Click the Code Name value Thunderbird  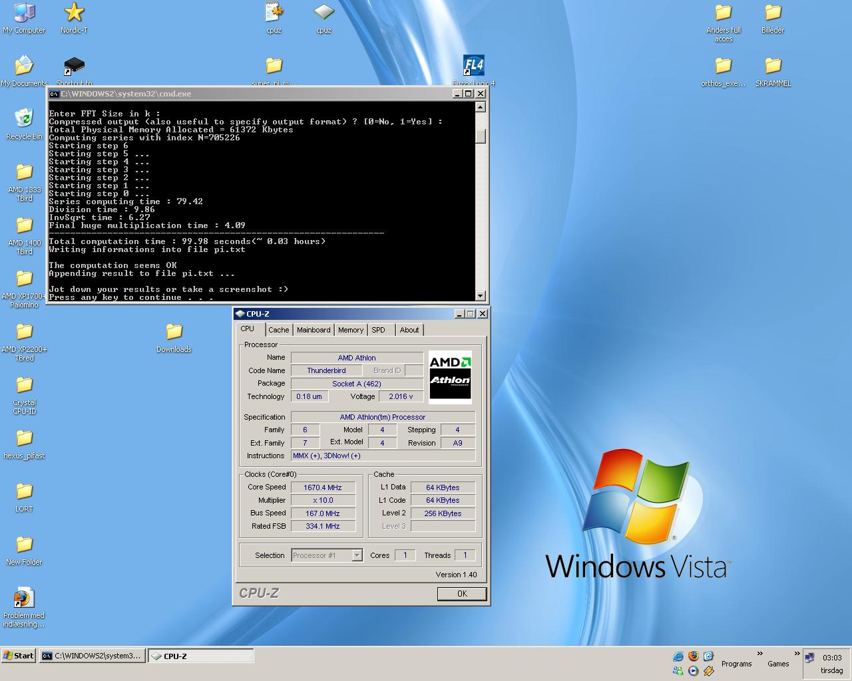326,370
